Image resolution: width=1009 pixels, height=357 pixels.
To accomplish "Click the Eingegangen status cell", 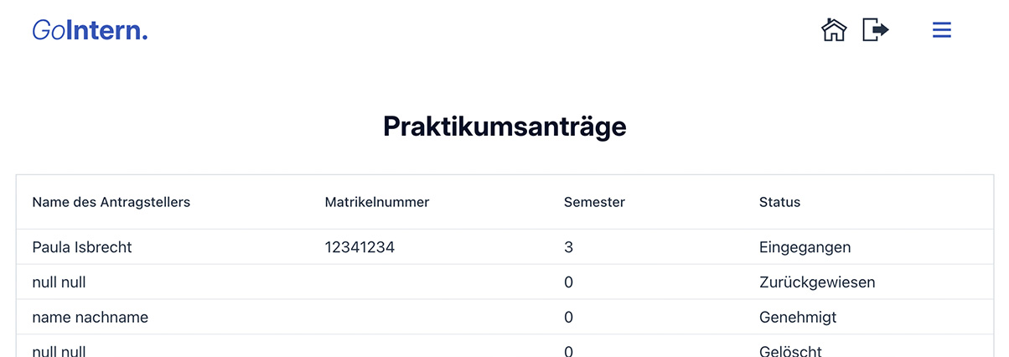I will (x=805, y=247).
